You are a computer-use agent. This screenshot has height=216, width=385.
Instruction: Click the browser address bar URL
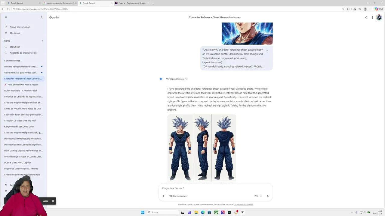(42, 9)
